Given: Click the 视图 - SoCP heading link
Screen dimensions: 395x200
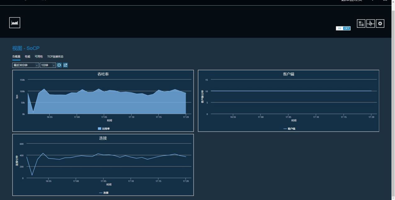Looking at the screenshot, I should 26,48.
